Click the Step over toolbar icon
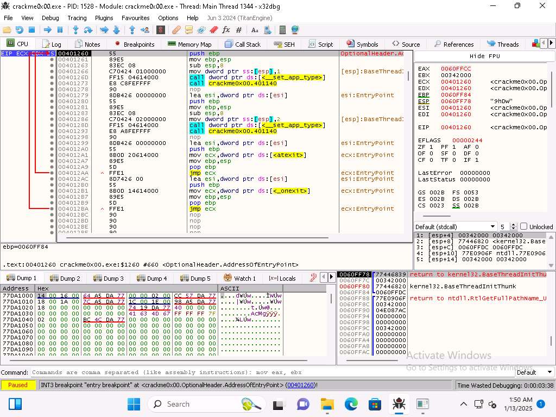 [87, 30]
